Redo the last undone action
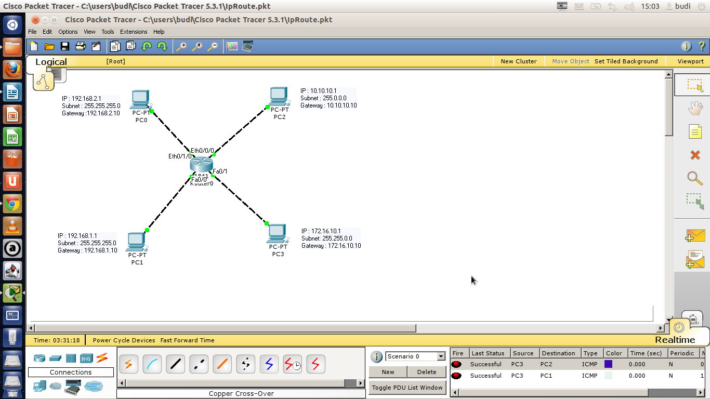The image size is (710, 399). [x=162, y=46]
